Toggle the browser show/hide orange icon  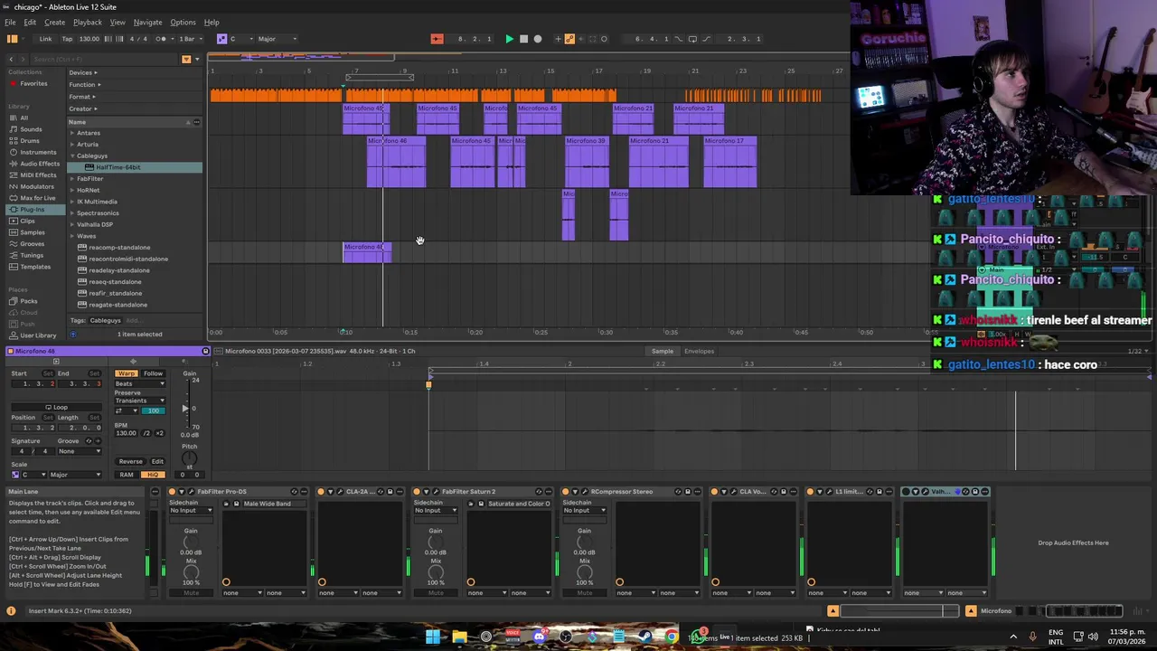(12, 39)
